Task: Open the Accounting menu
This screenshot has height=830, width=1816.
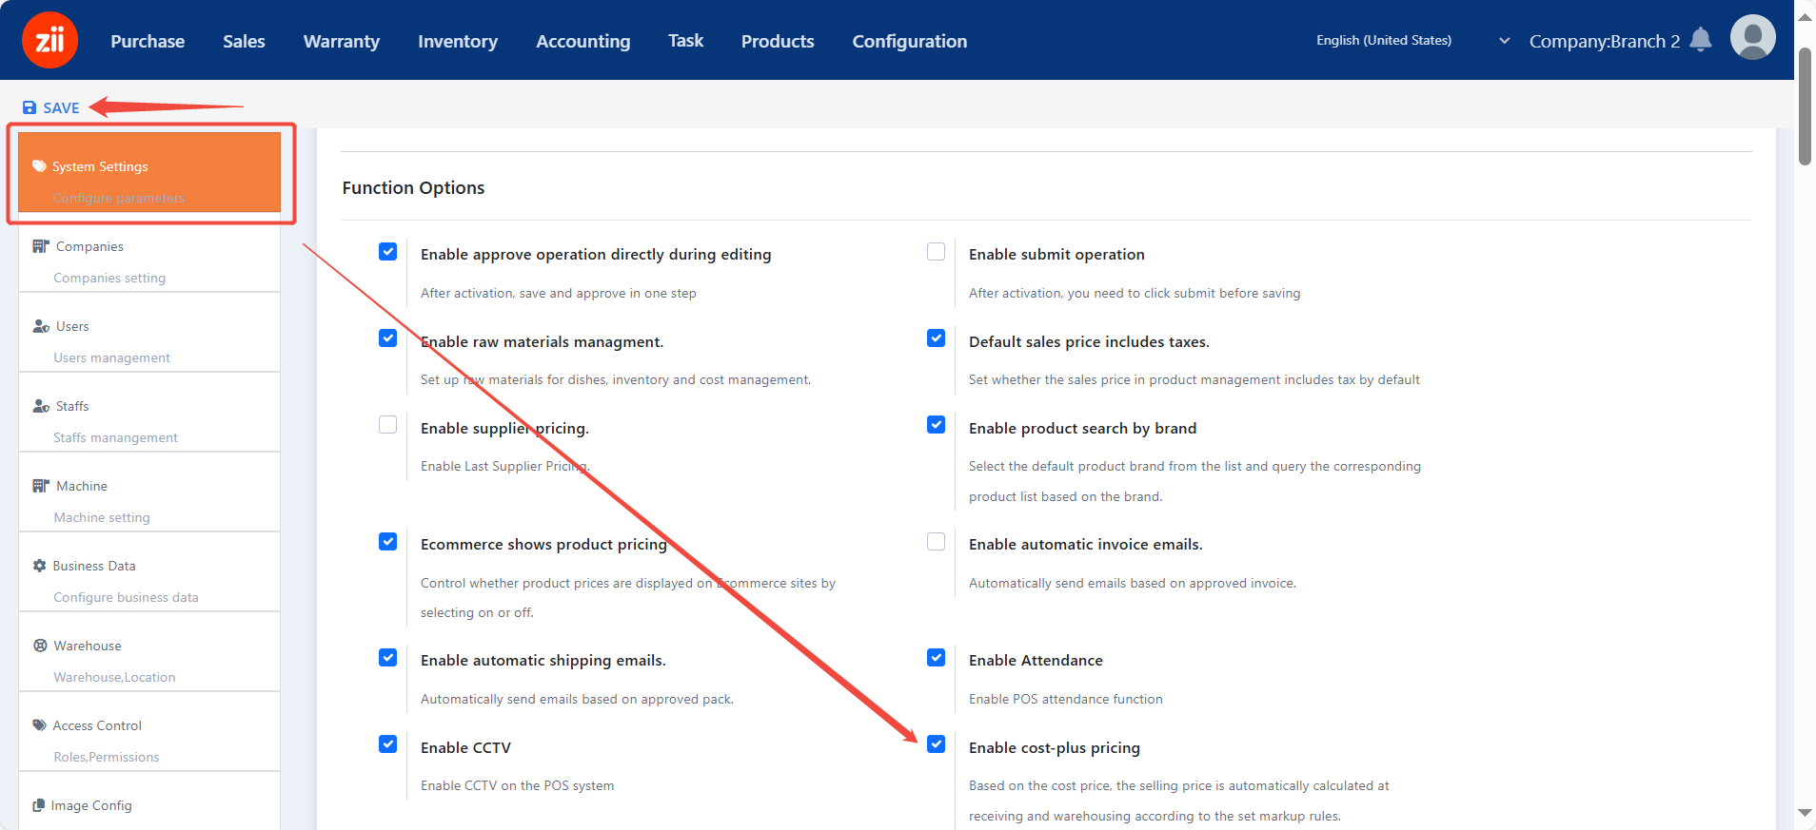Action: click(x=583, y=41)
